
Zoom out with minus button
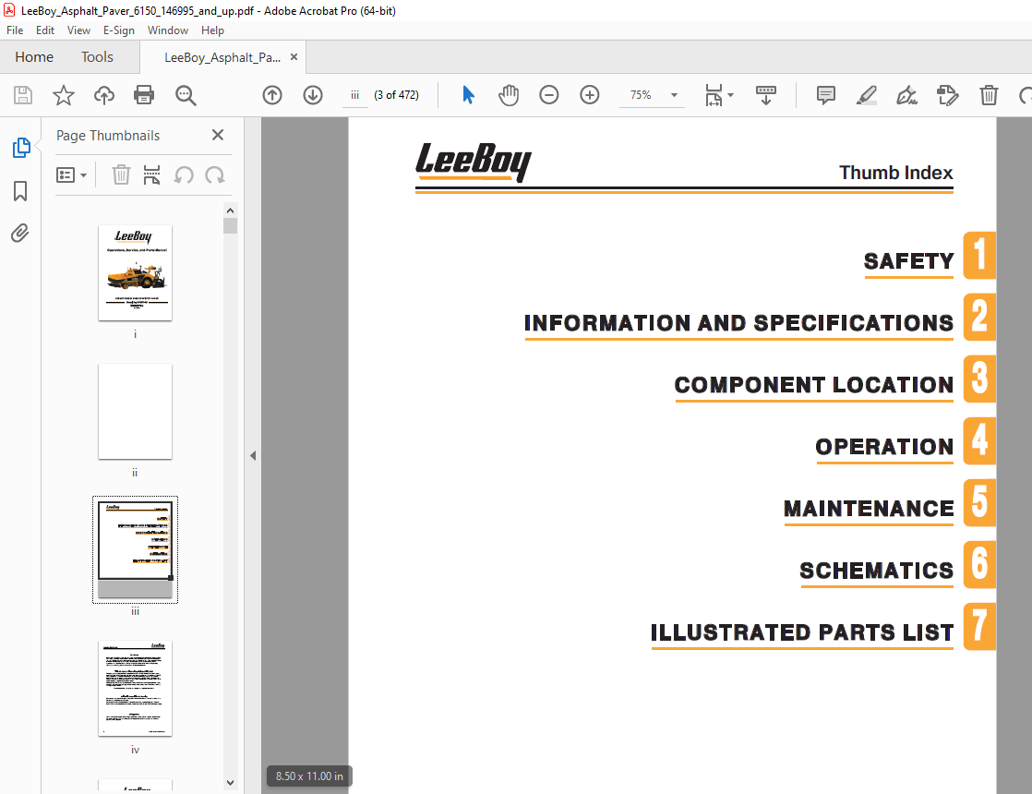coord(549,95)
